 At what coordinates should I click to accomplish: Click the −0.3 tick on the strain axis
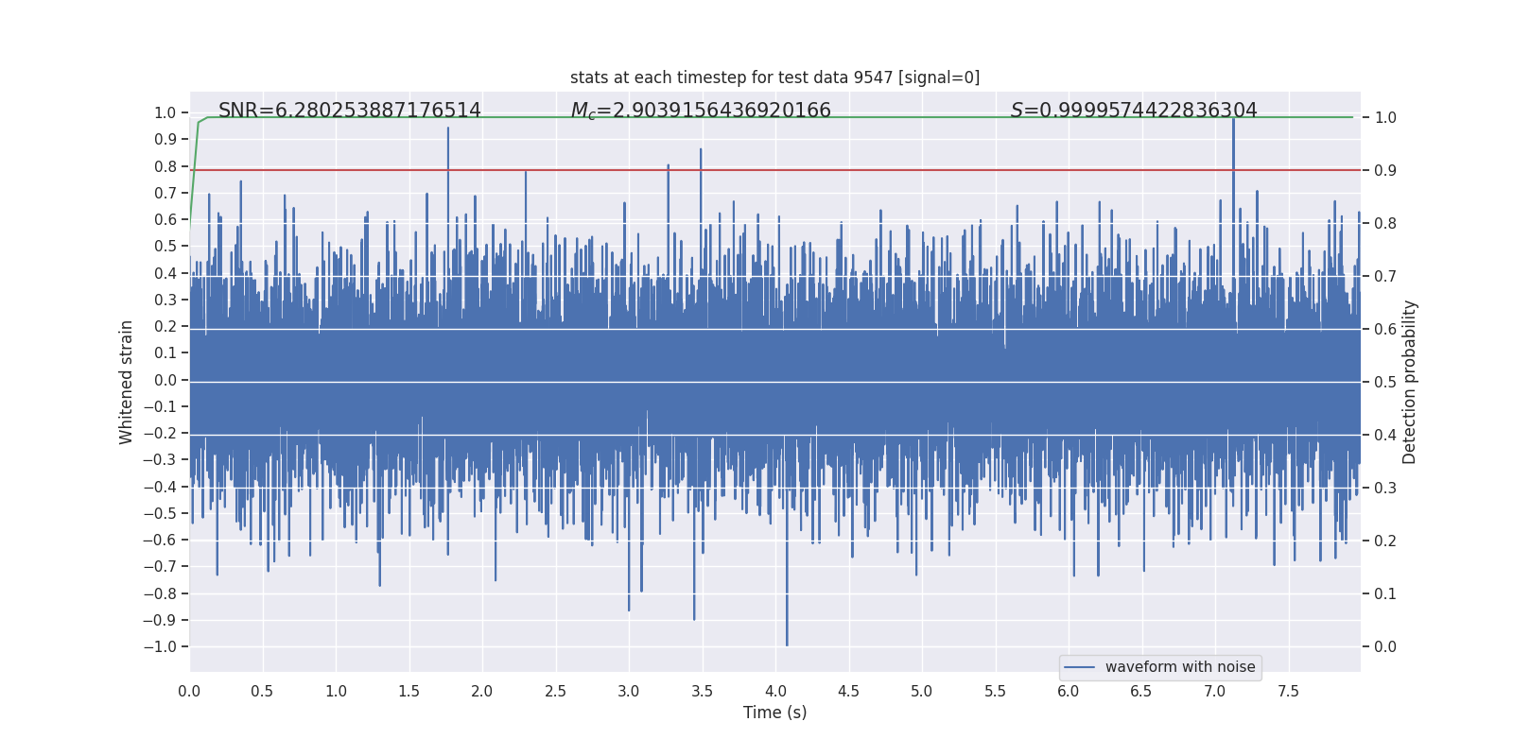[x=160, y=460]
